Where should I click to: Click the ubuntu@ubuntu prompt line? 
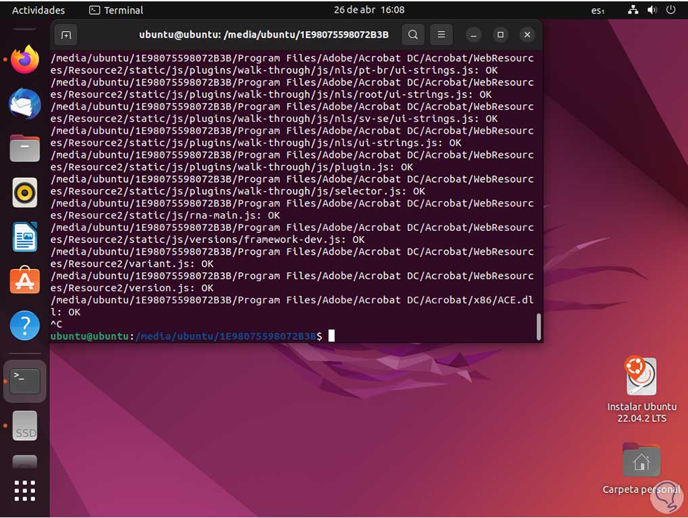[186, 336]
